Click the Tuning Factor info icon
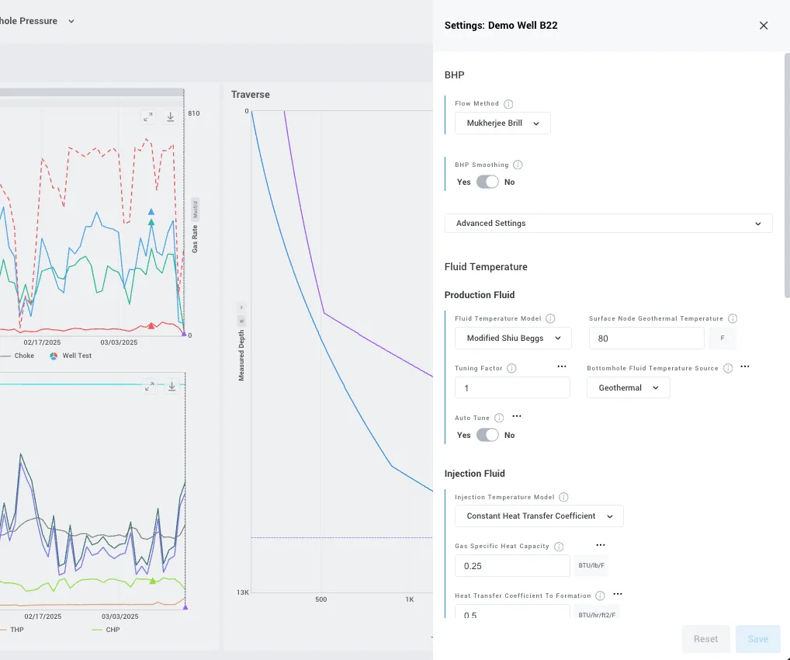 pos(511,368)
